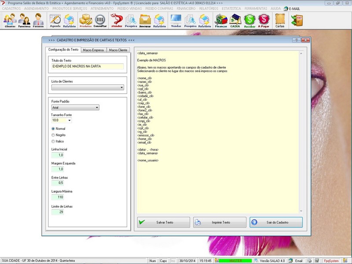Open the PEDIDO VENDAS menu
This screenshot has width=352, height=264.
(129, 8)
